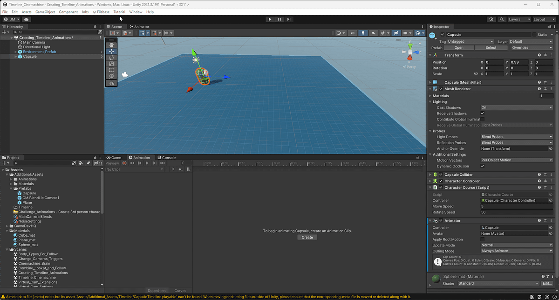The image size is (559, 300).
Task: Expand the Materials section in Mesh Renderer
Action: (430, 95)
